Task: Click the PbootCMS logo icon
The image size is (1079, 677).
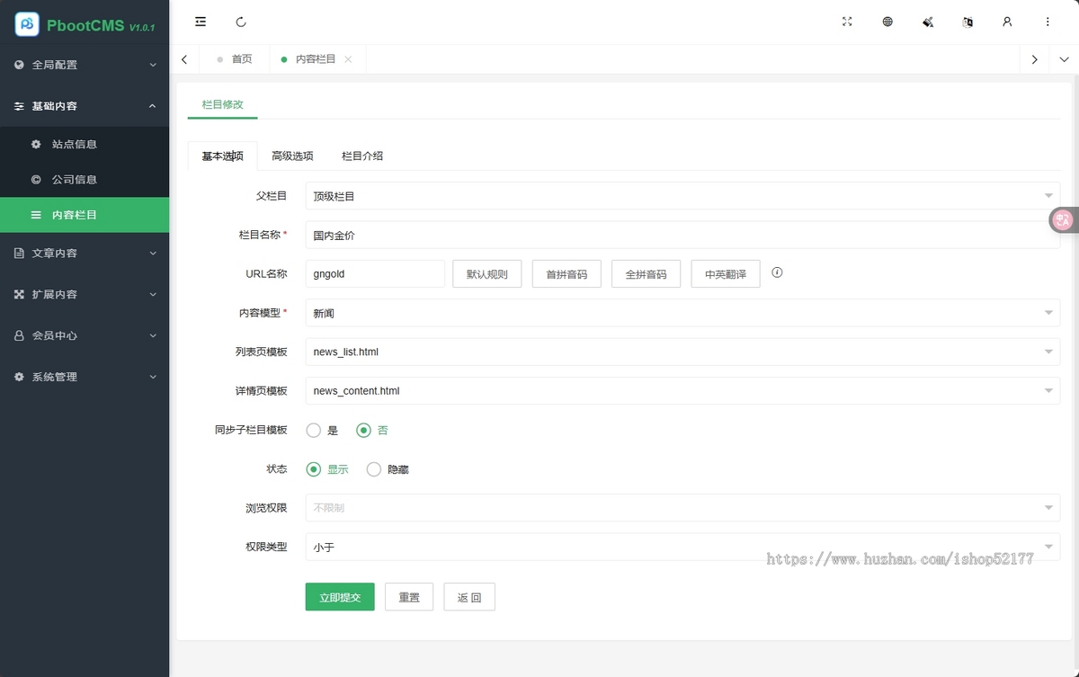Action: [x=27, y=24]
